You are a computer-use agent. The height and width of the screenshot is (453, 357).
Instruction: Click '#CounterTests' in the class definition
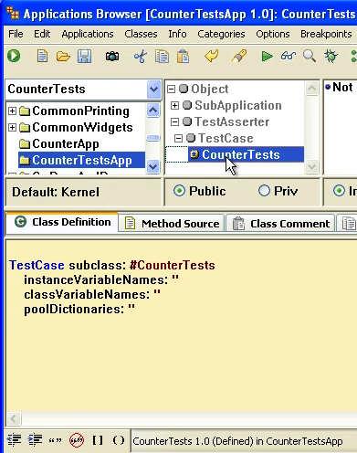tap(173, 265)
